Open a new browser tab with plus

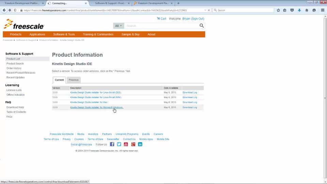click(178, 3)
